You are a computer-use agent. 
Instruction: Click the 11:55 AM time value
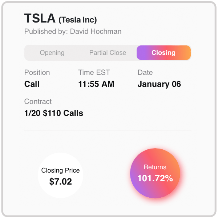pos(96,84)
